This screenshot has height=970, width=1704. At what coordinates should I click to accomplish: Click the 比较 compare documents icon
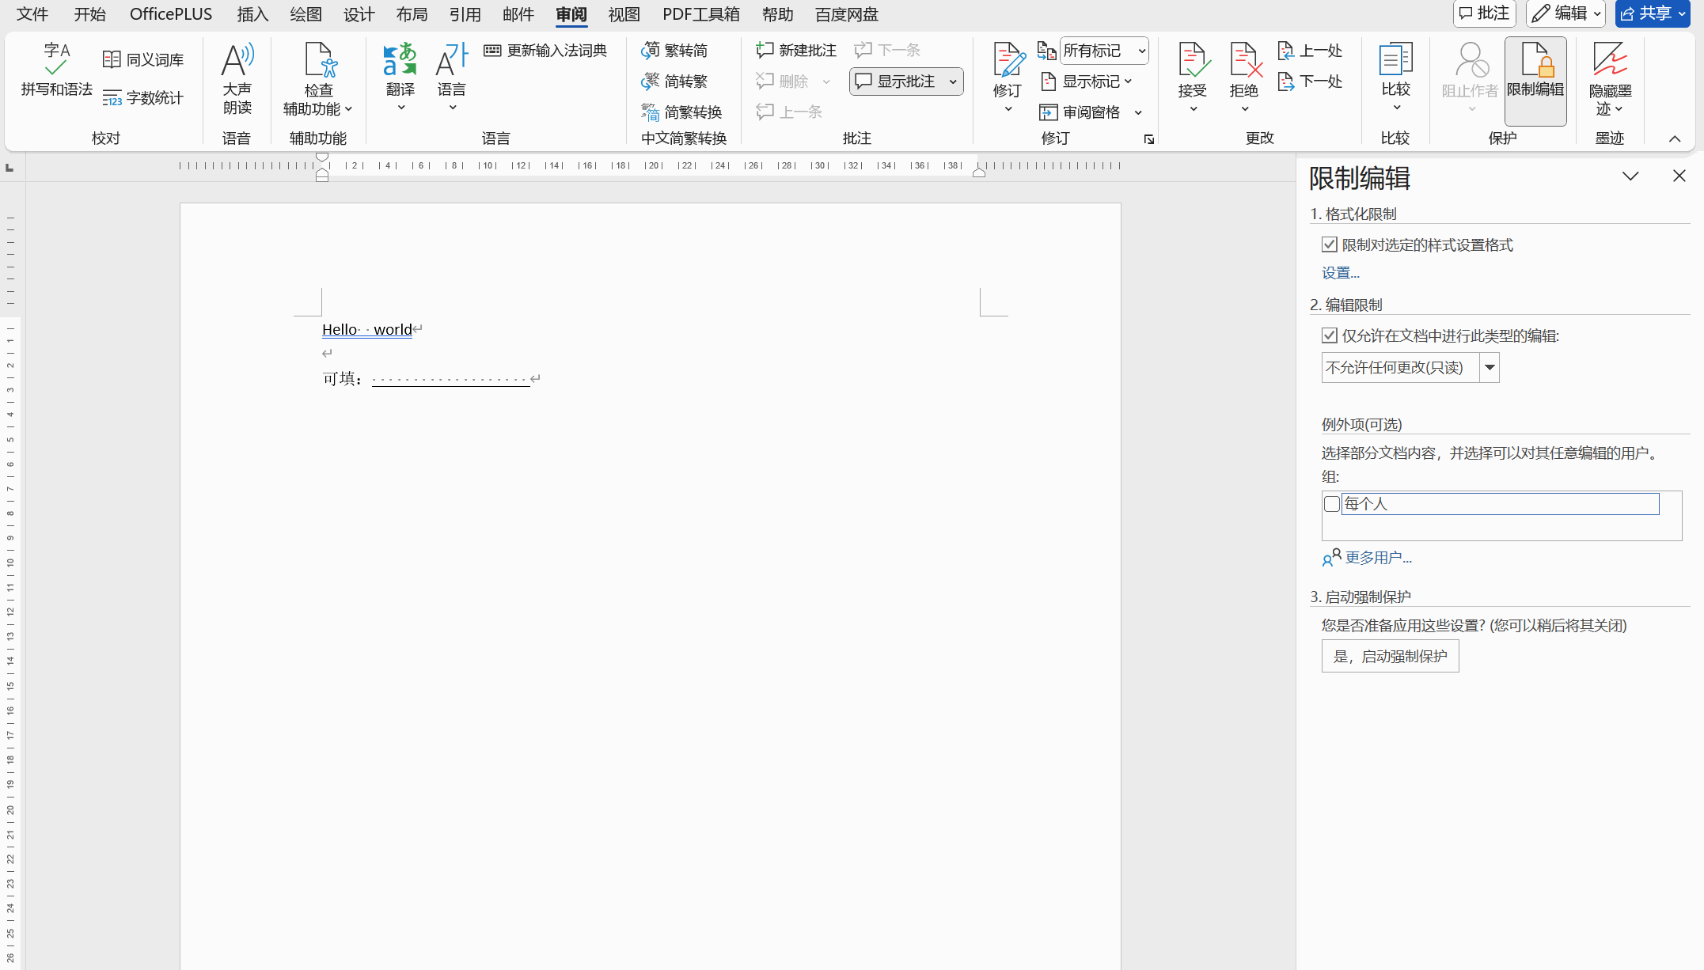pos(1395,60)
